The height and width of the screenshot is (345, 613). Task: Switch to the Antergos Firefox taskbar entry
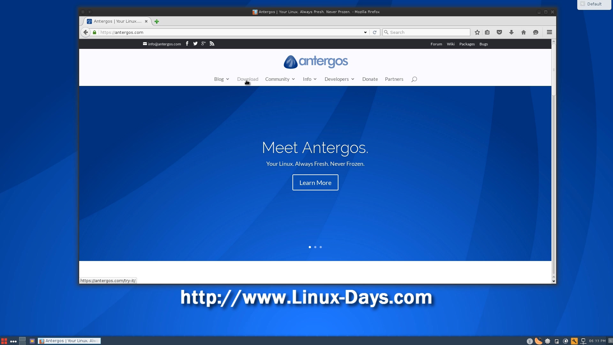click(x=69, y=341)
